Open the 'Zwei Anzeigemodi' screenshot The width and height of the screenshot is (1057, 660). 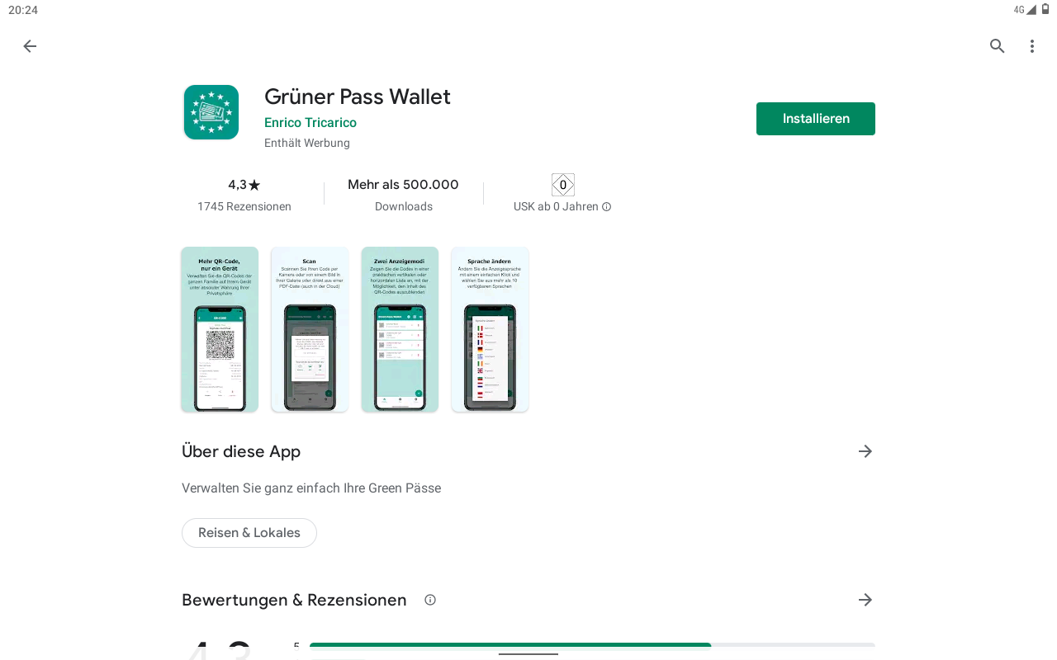400,329
